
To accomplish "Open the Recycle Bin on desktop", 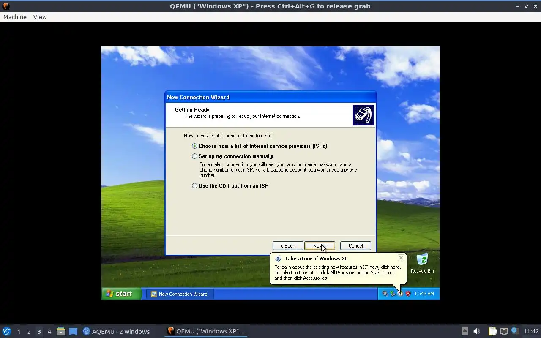I will [x=422, y=264].
